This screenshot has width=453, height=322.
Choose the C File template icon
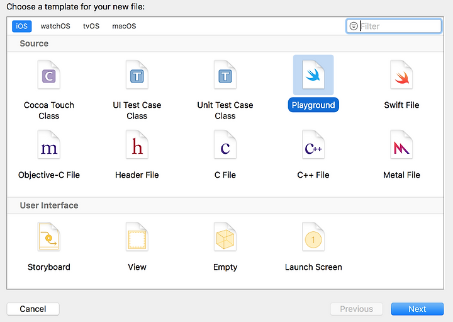tap(225, 145)
